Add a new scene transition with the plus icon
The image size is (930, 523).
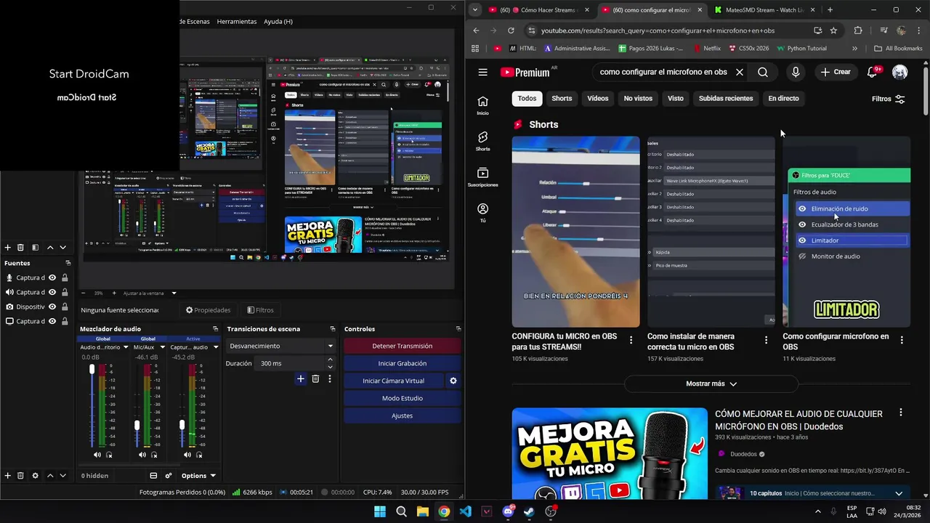[x=301, y=378]
